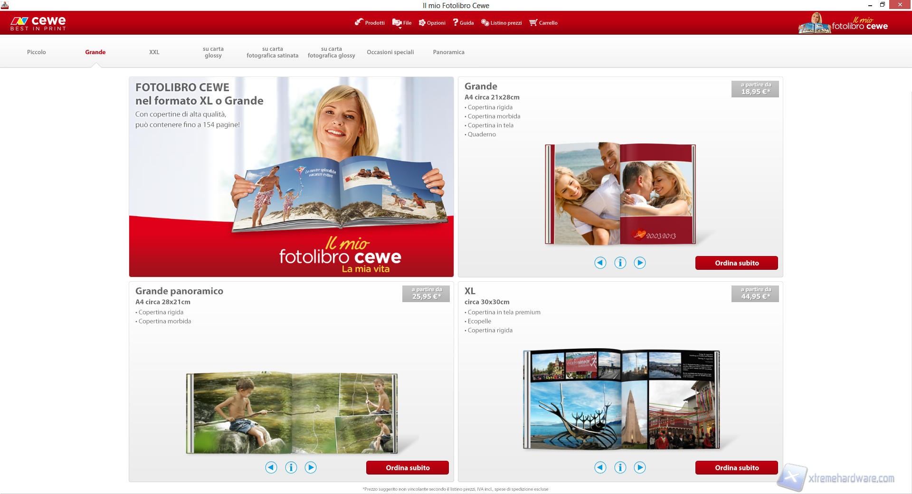This screenshot has width=912, height=494.
Task: Click the XL book preview thumbnail
Action: click(621, 399)
